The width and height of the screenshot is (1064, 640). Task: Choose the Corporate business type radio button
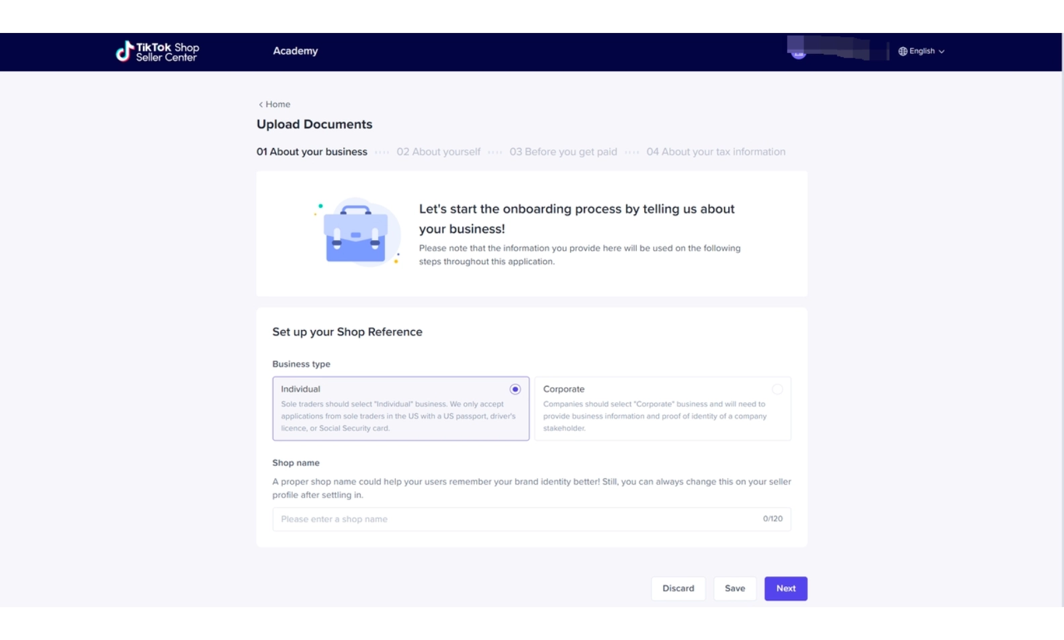coord(777,389)
